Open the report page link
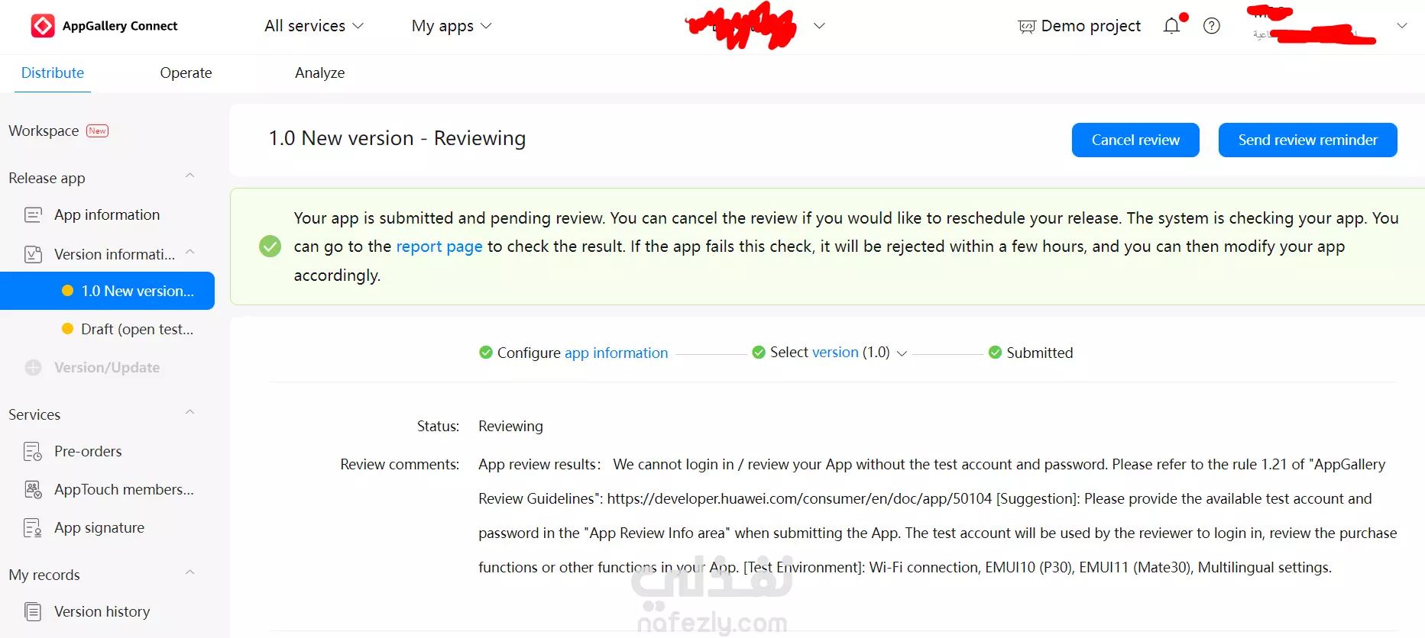1425x638 pixels. coord(439,246)
